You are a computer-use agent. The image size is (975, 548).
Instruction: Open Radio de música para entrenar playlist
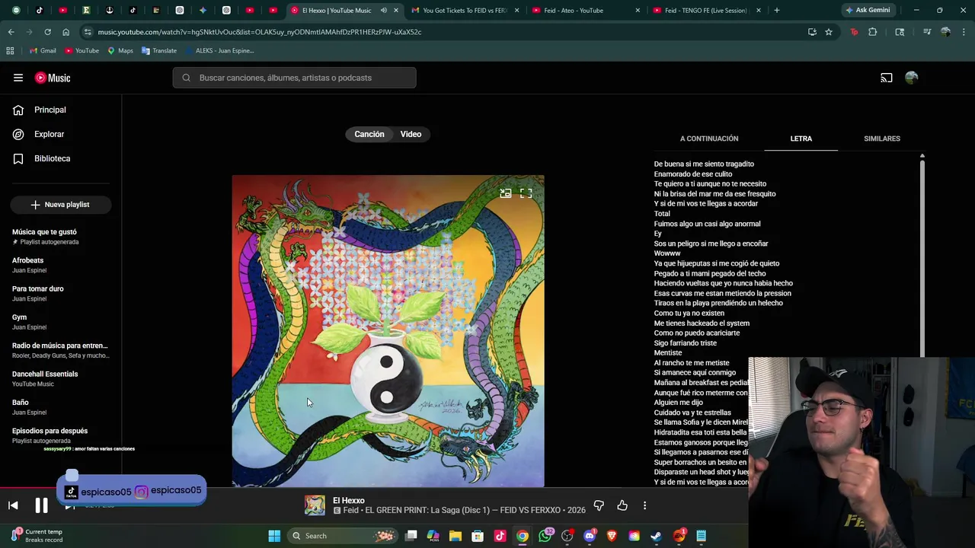pos(60,350)
